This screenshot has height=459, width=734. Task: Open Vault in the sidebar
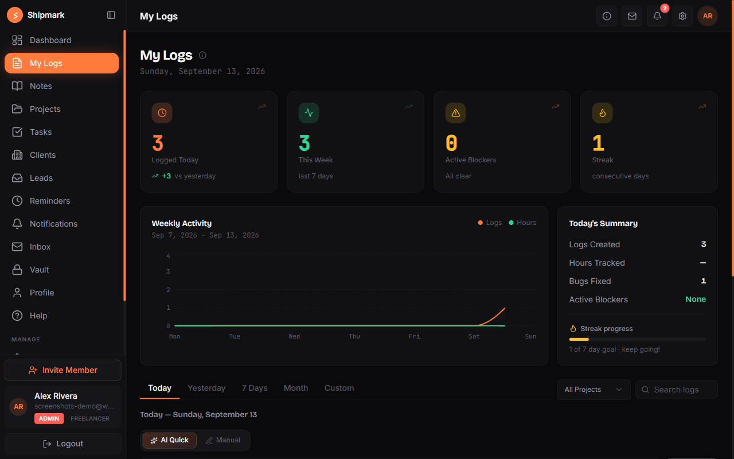pos(62,270)
